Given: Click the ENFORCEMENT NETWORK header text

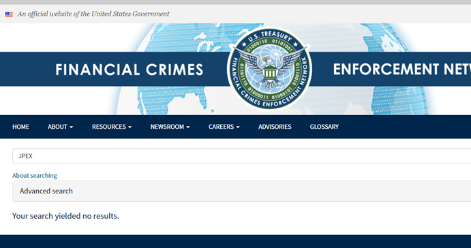Looking at the screenshot, I should [x=402, y=69].
